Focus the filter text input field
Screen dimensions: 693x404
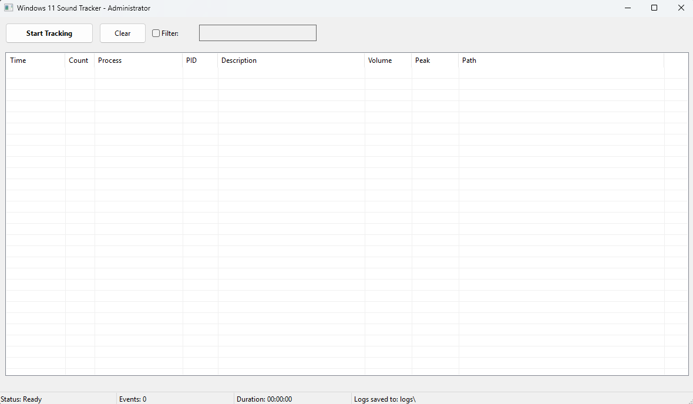point(258,33)
